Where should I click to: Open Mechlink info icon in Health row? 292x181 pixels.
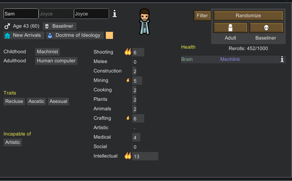click(282, 59)
